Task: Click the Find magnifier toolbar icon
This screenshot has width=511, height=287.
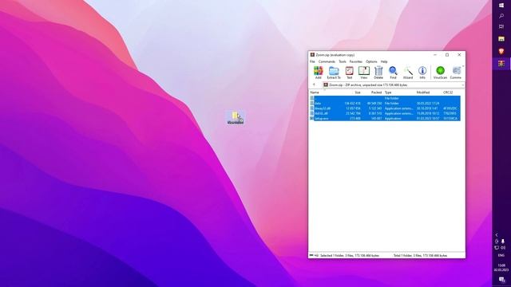Action: coord(393,73)
